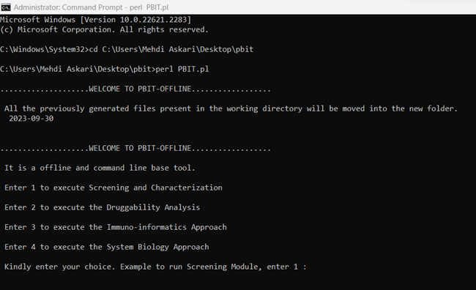
Task: Click the 'perl PBIT.pl' command text
Action: [x=182, y=69]
